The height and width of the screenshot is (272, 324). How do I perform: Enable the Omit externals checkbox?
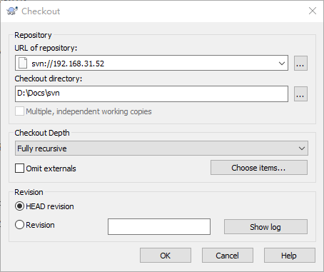(x=19, y=168)
